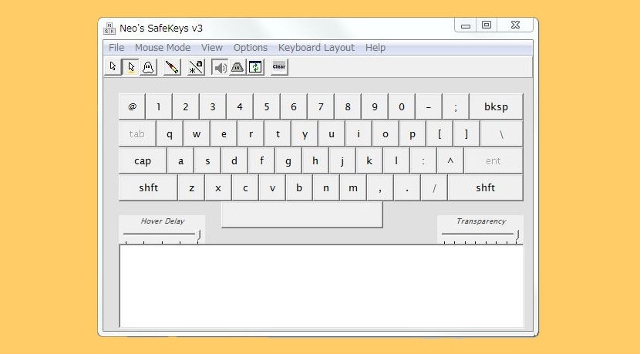Click the m key
640x354 pixels.
tap(353, 188)
